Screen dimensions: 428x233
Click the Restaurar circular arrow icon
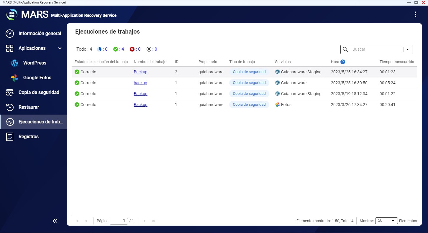10,107
